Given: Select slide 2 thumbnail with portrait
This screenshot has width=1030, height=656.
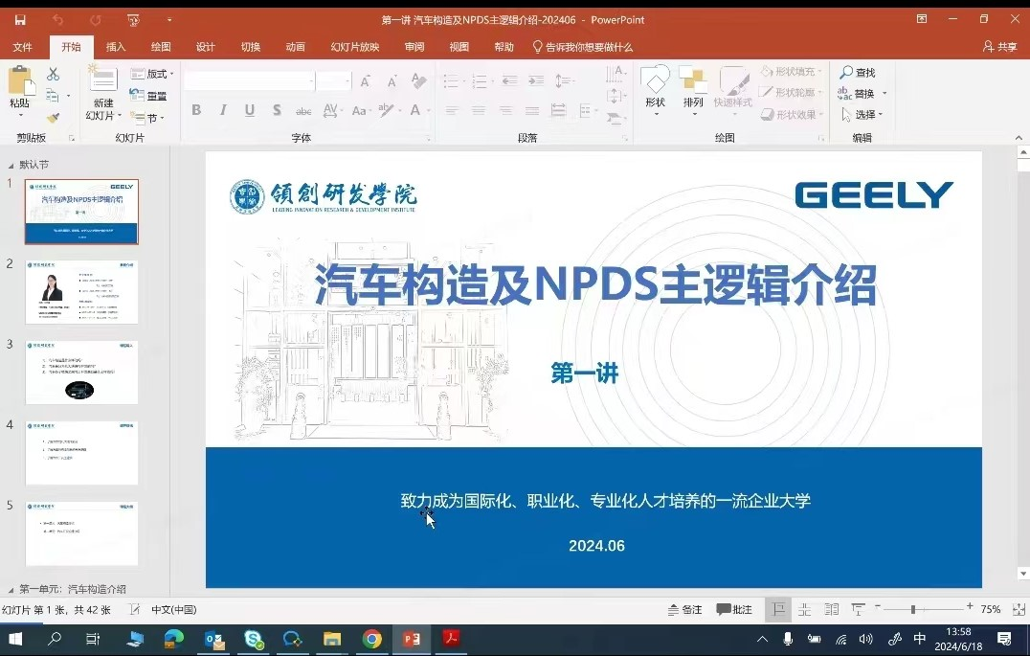Looking at the screenshot, I should point(81,292).
